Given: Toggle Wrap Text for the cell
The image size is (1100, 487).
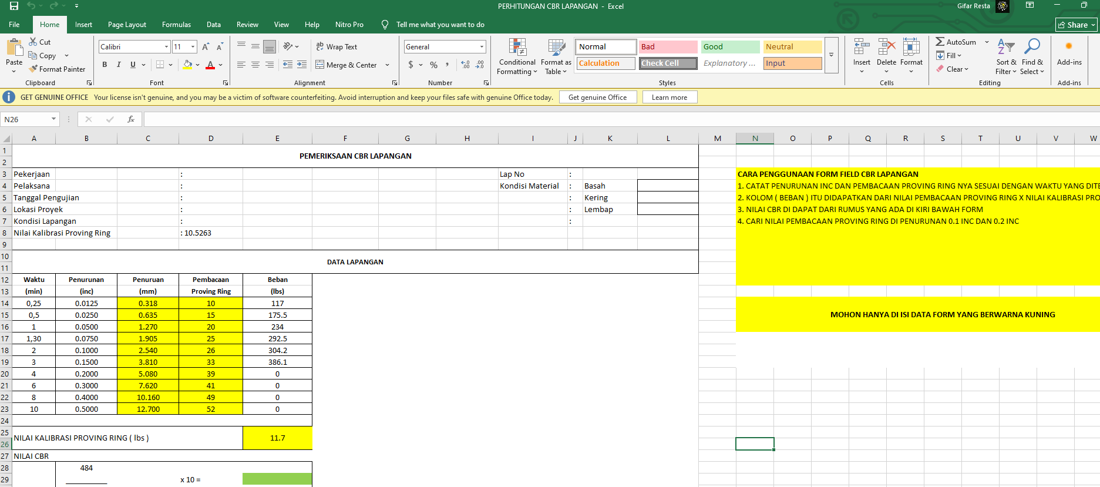Looking at the screenshot, I should coord(337,47).
